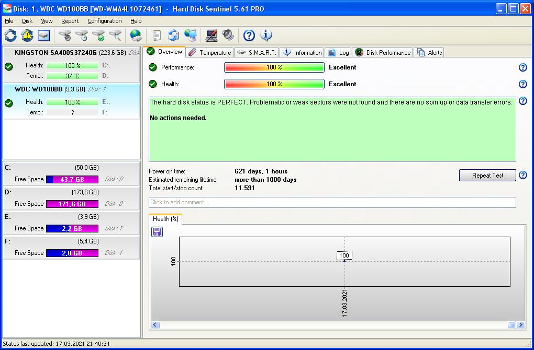Click the send report envelope icon

[x=174, y=36]
